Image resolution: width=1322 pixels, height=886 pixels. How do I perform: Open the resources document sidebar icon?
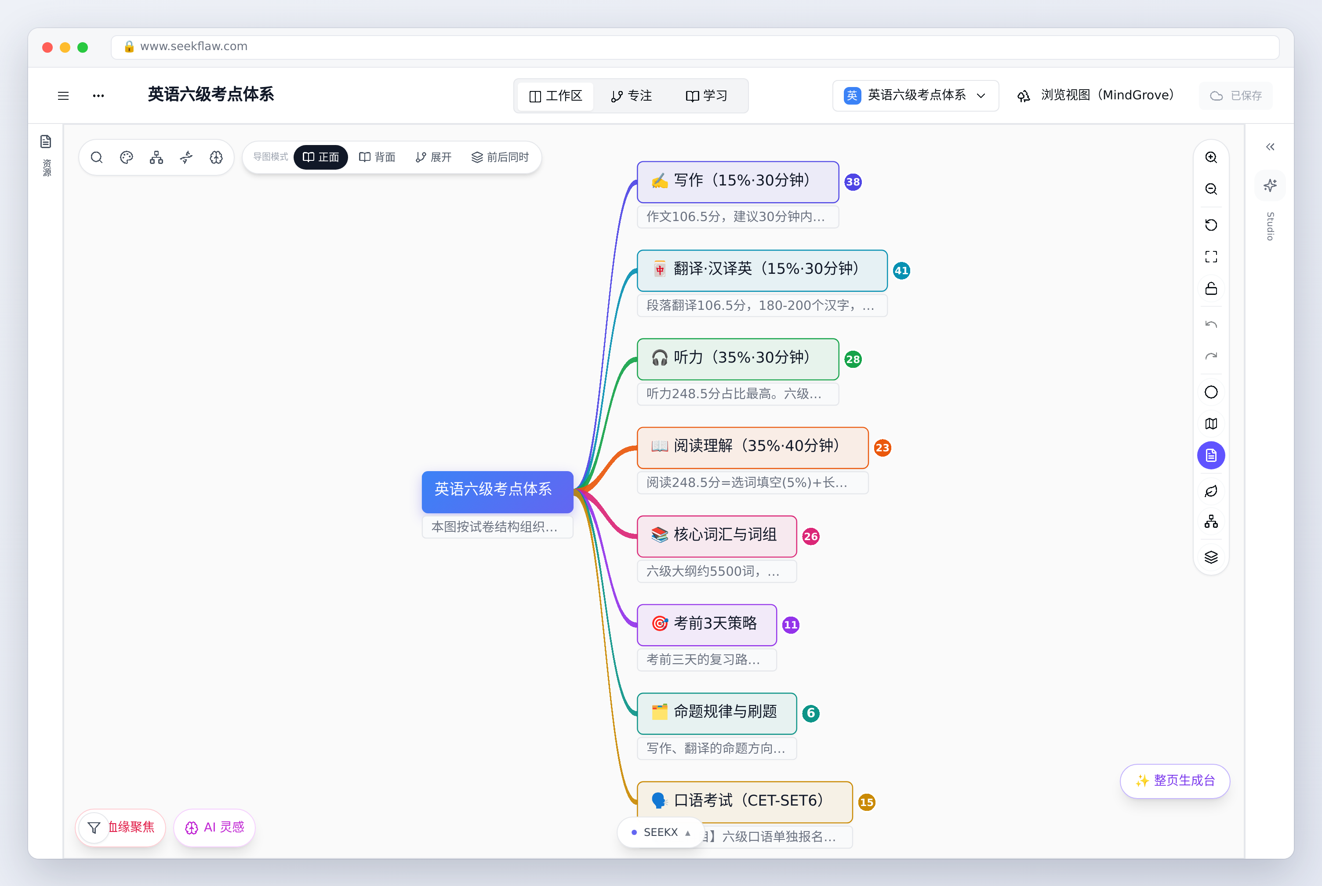(46, 141)
